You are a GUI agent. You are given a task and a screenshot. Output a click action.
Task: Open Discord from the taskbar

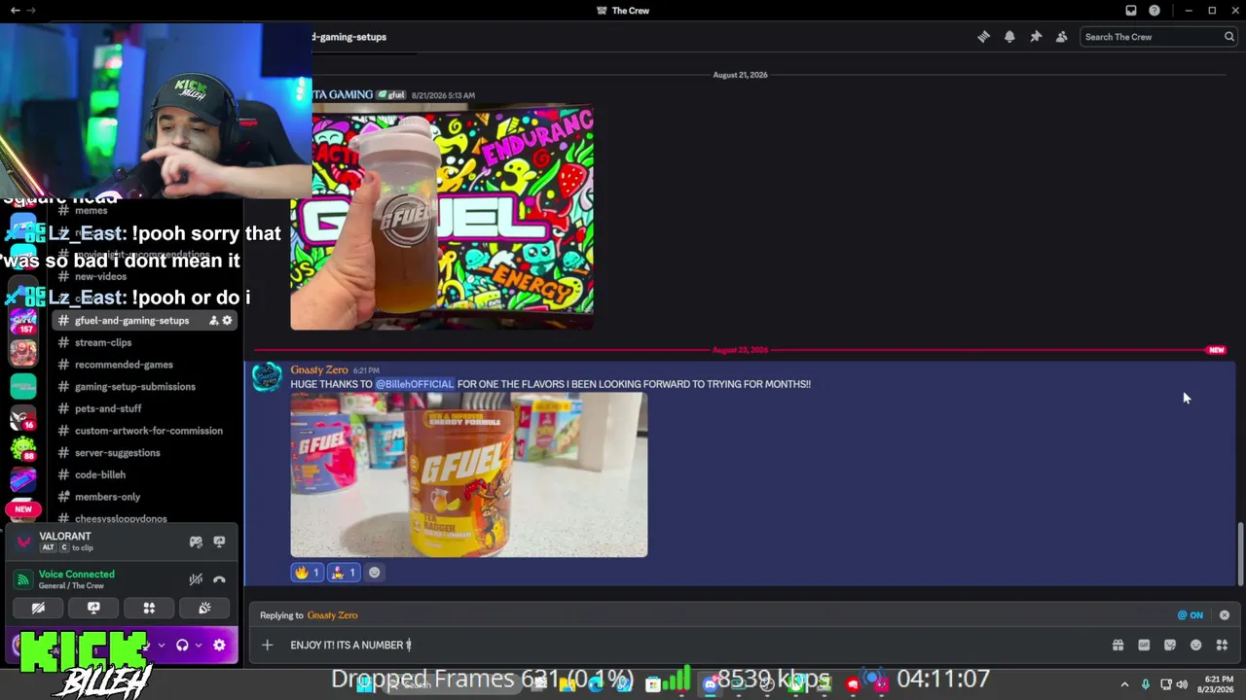point(711,684)
